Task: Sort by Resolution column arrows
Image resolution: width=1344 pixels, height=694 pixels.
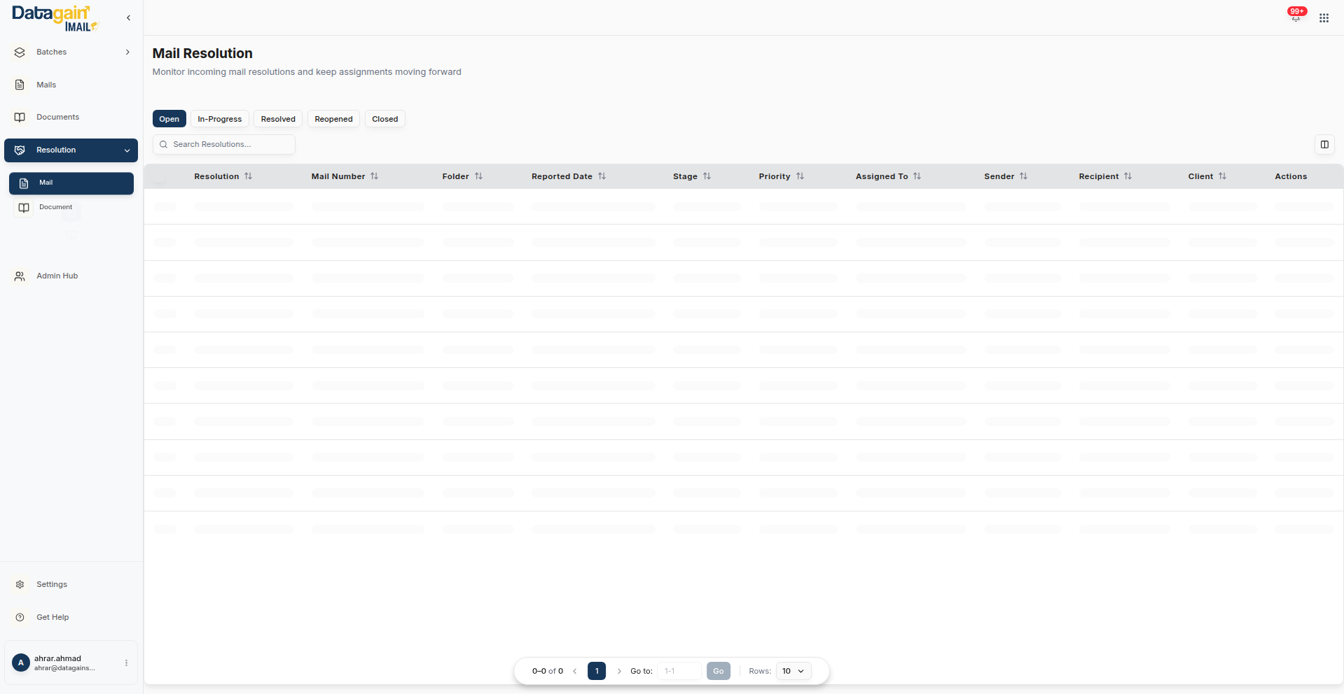Action: (x=248, y=176)
